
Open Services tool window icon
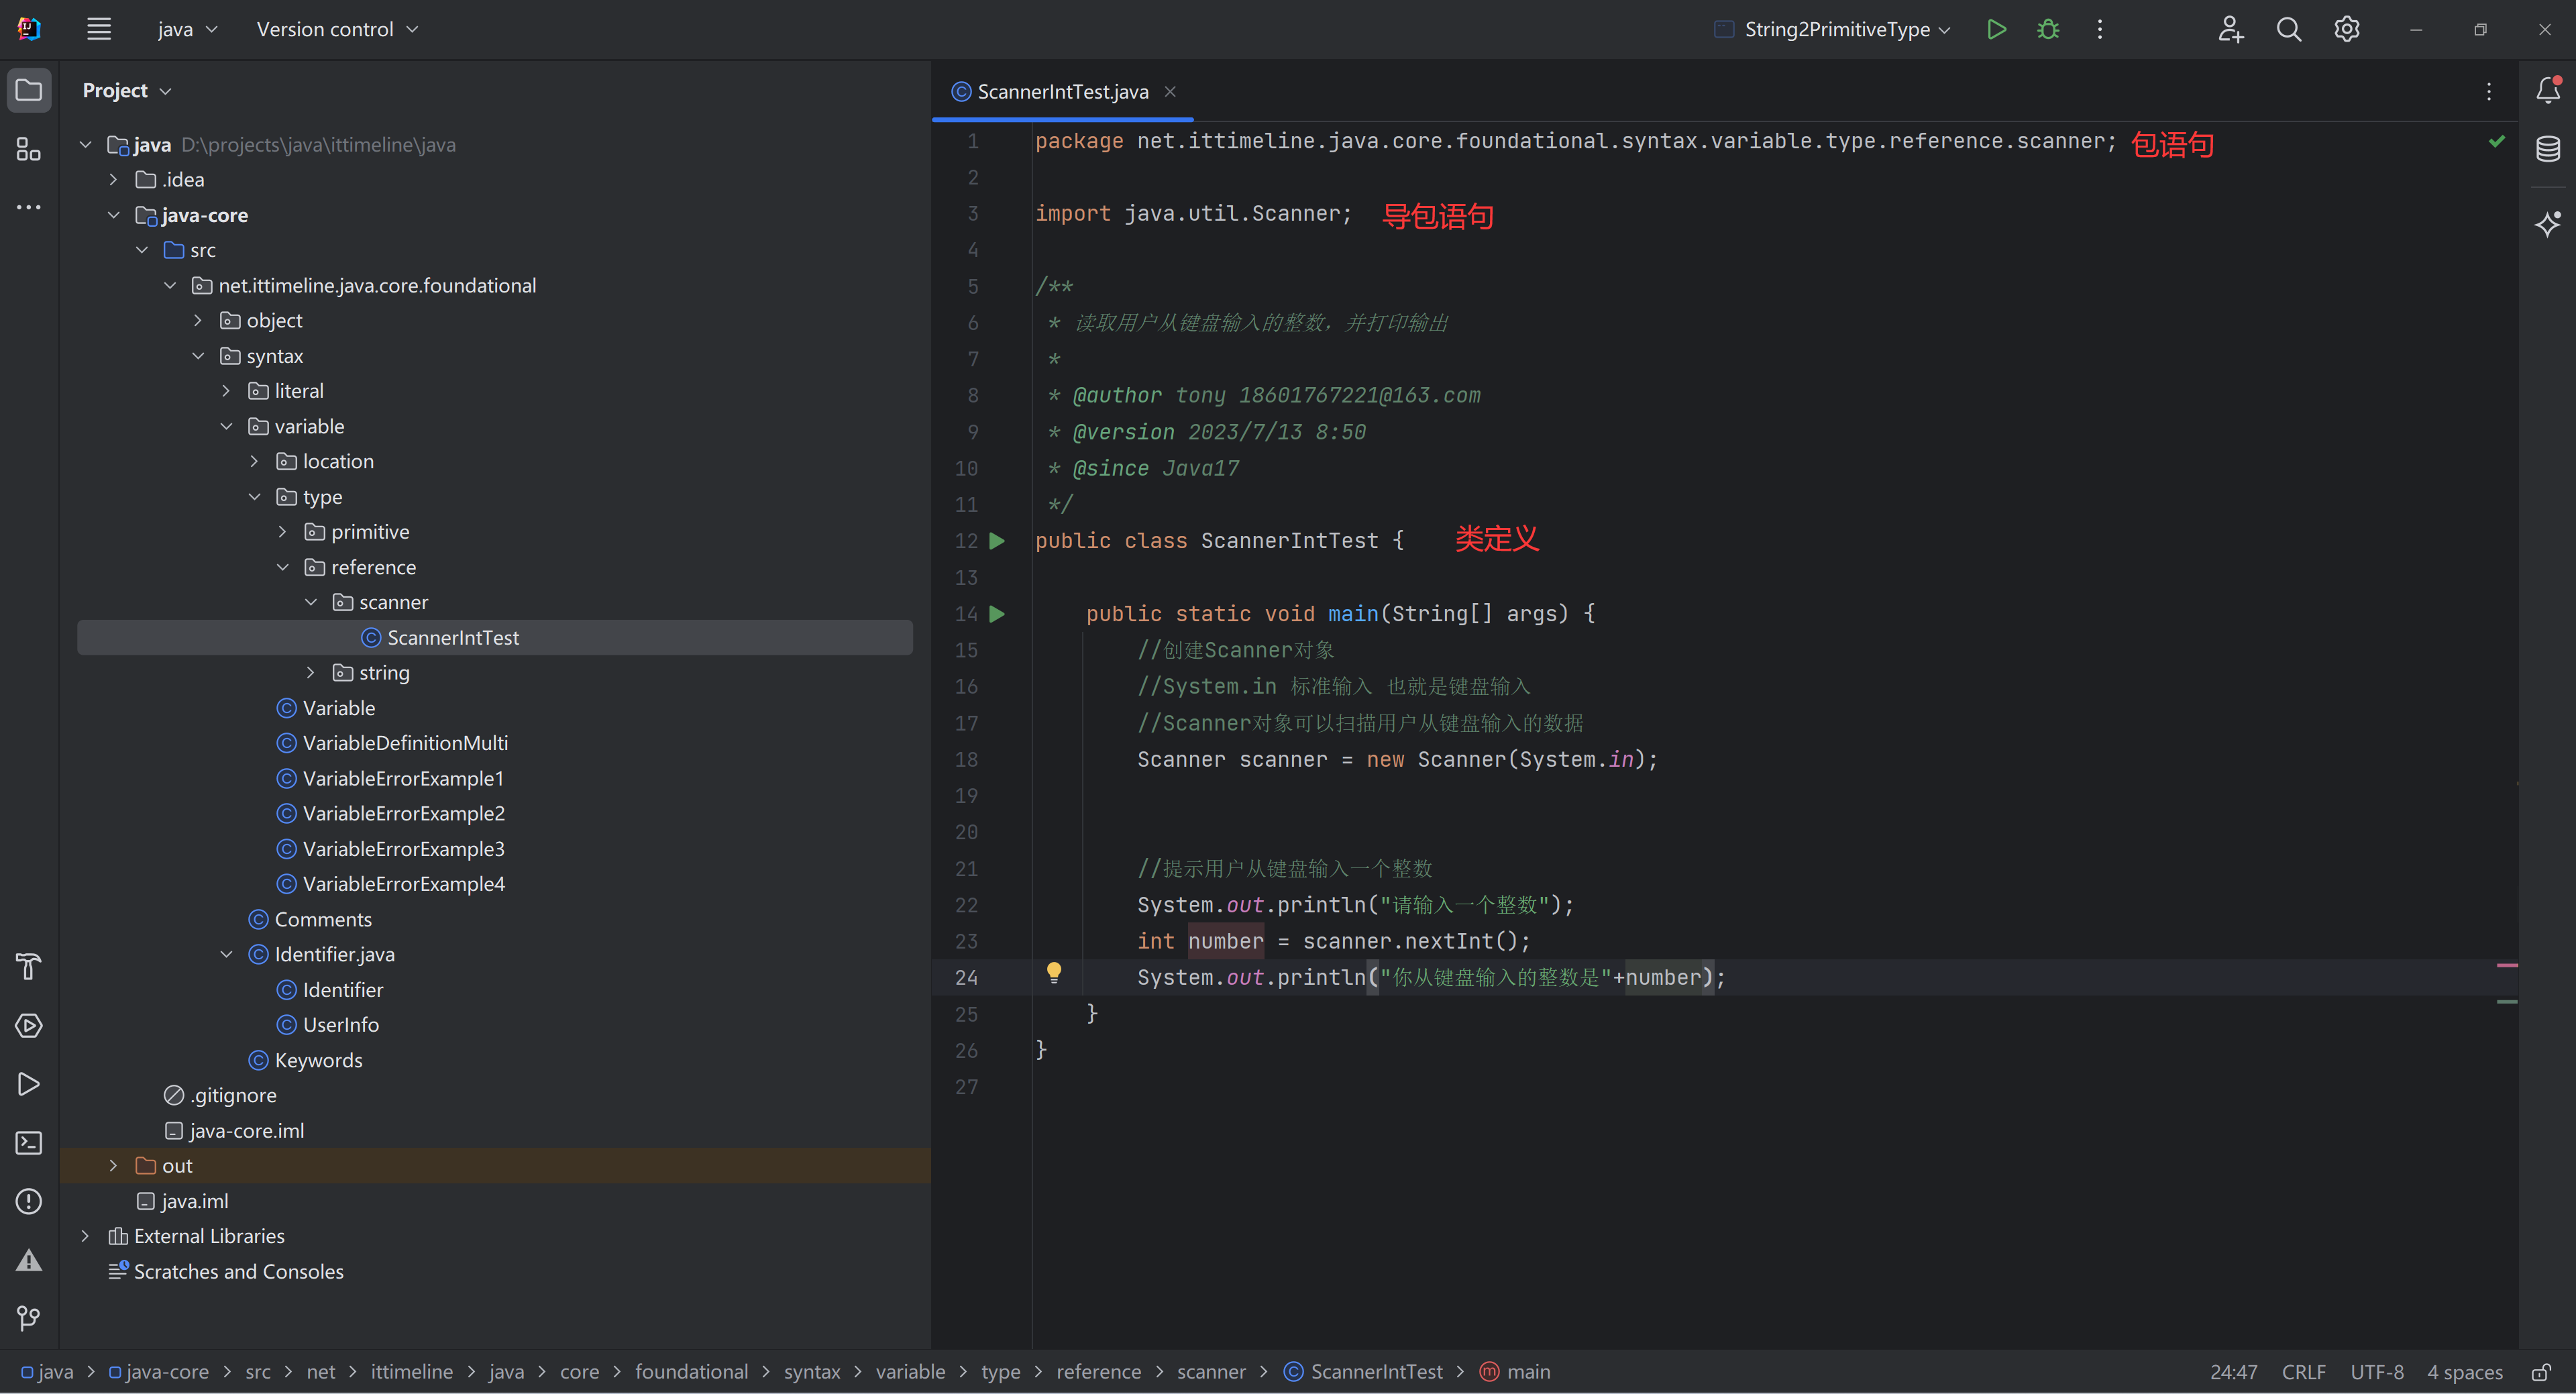click(x=29, y=1026)
